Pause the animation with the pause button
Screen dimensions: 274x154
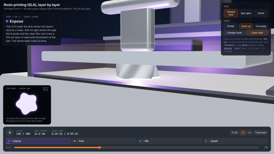pyautogui.click(x=10, y=133)
